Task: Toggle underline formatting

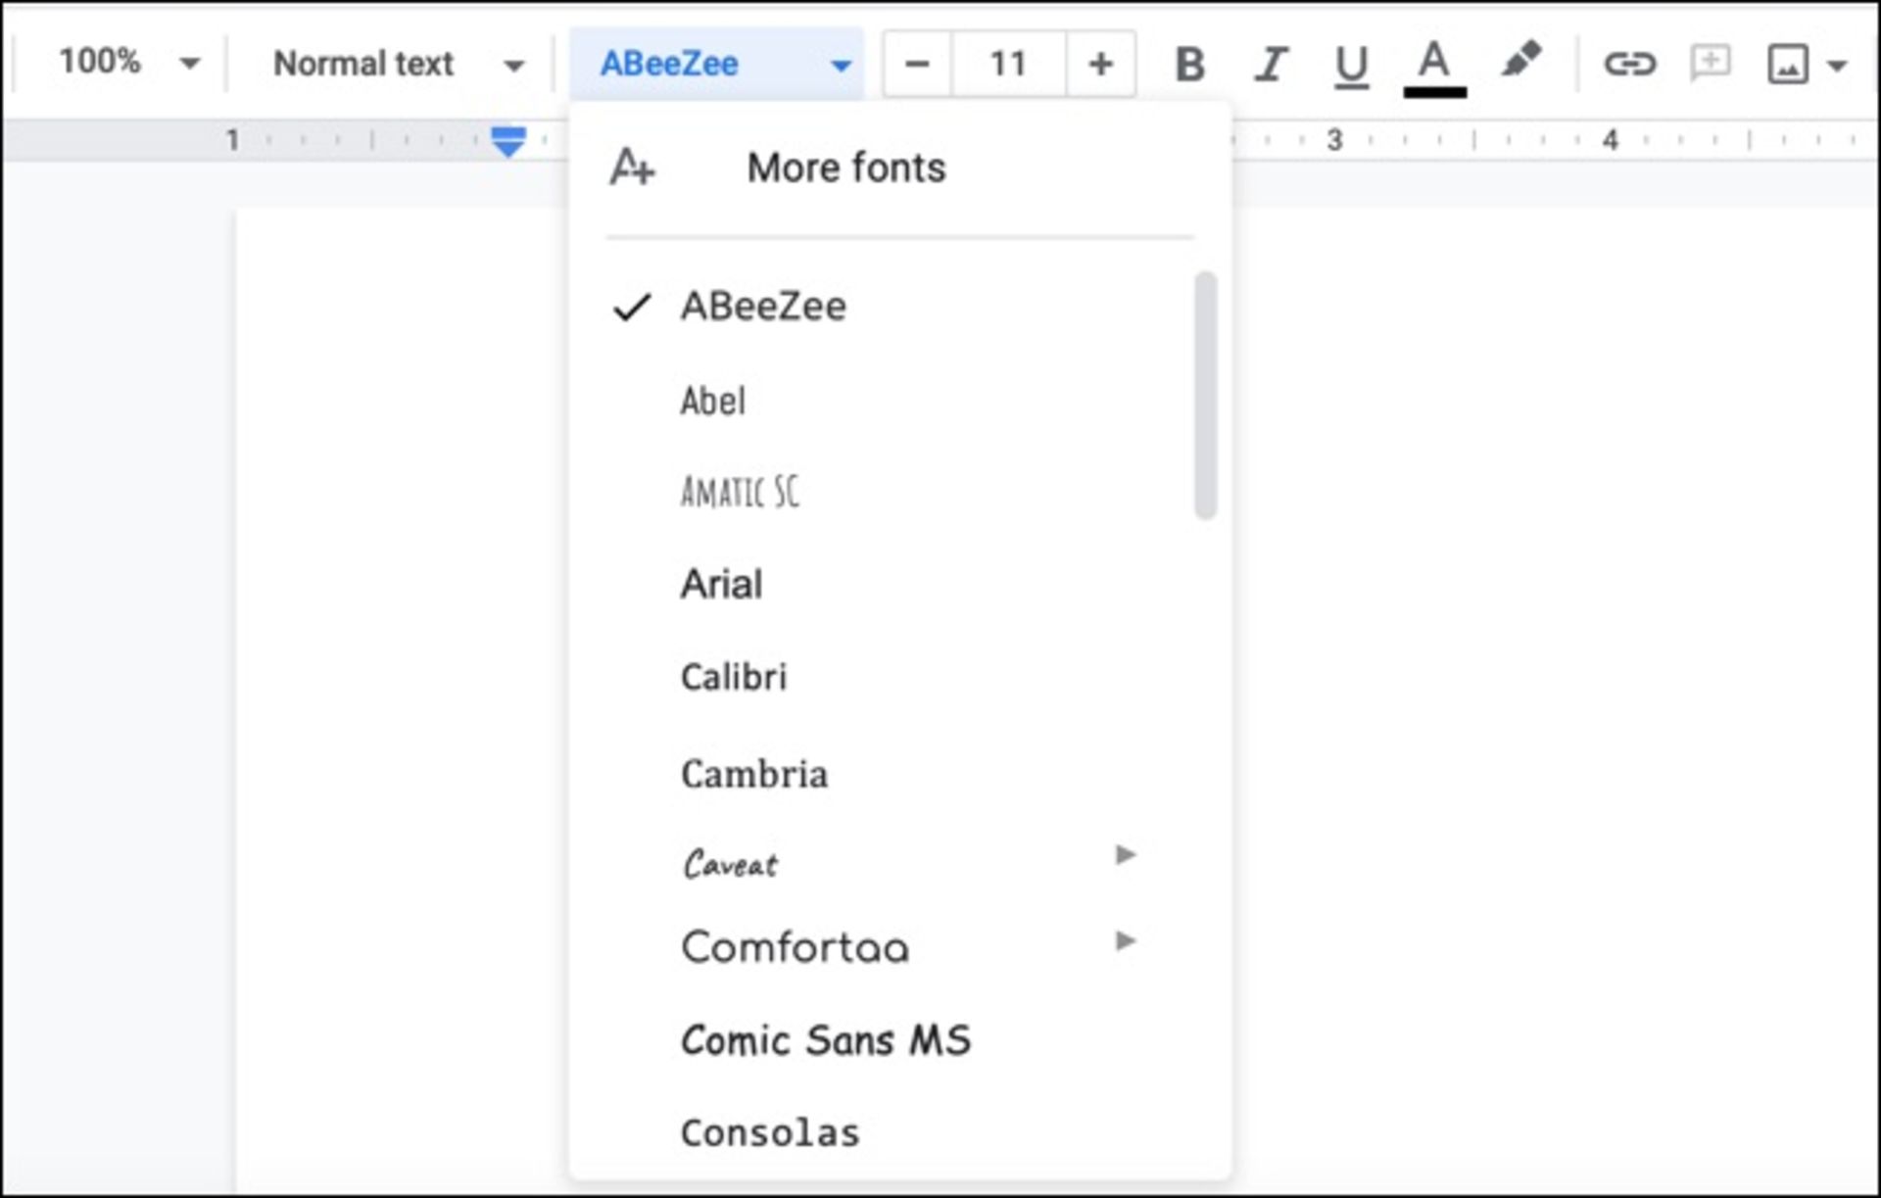Action: point(1350,65)
